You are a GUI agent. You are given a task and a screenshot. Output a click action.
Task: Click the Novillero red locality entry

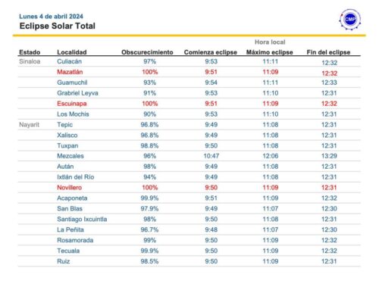click(70, 188)
